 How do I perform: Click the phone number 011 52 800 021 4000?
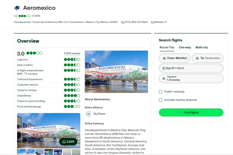136,22
